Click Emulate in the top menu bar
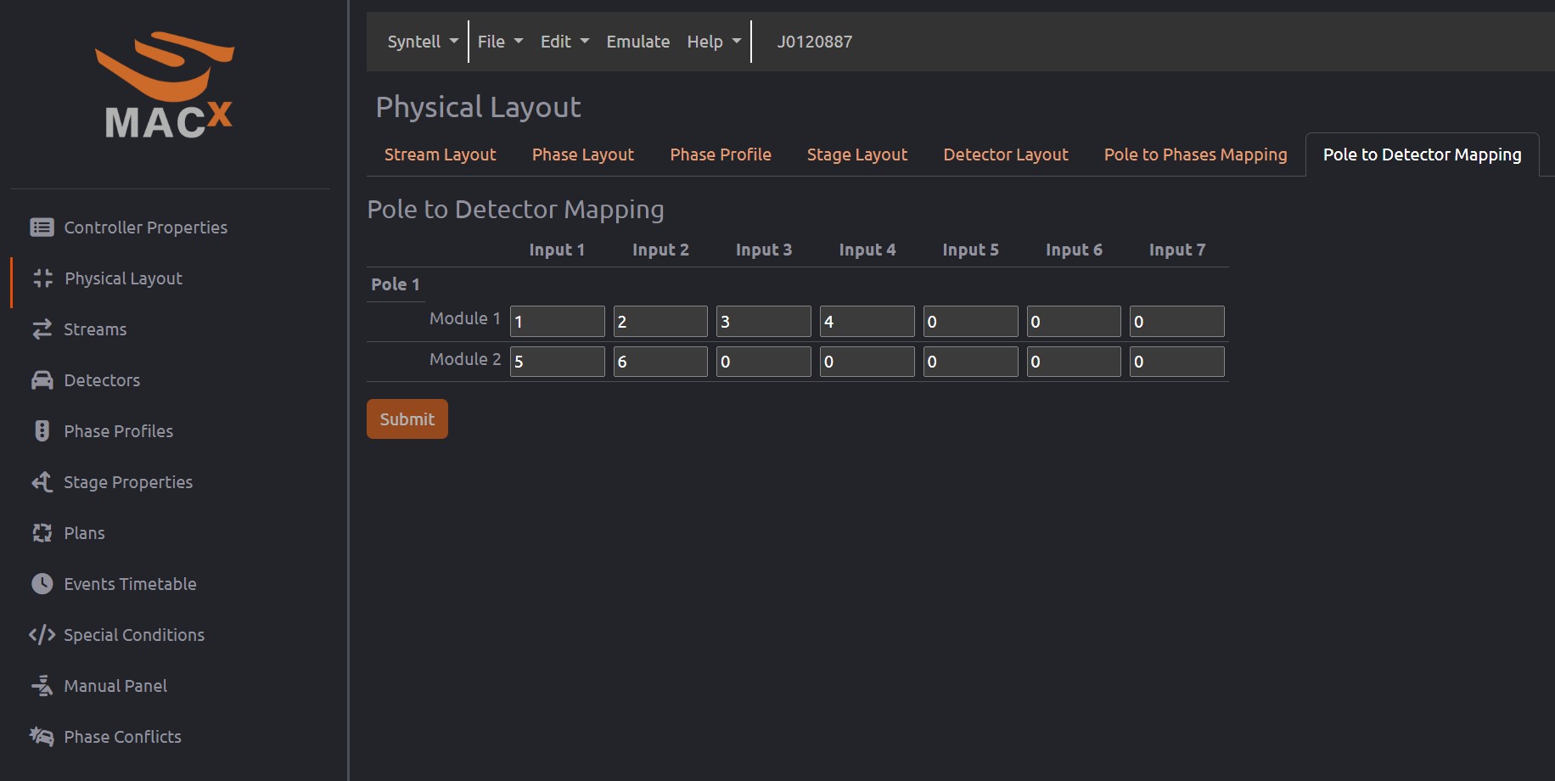Screen dimensions: 1555x781 tap(637, 42)
